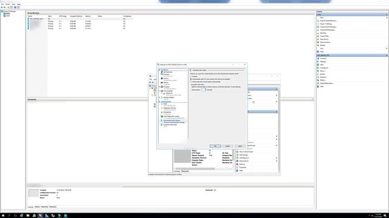Click the Delete icon in Actions

pos(318,80)
